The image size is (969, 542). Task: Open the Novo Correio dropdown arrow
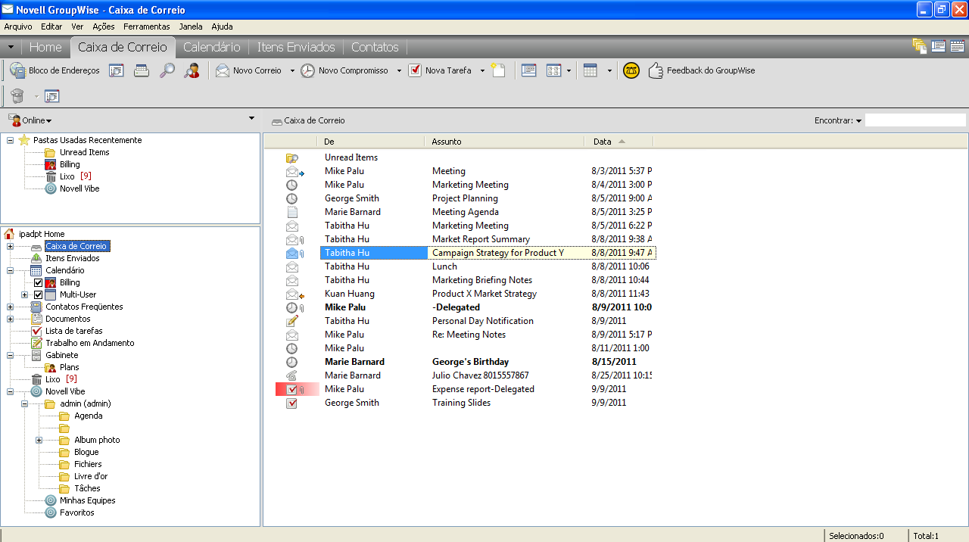(x=291, y=70)
